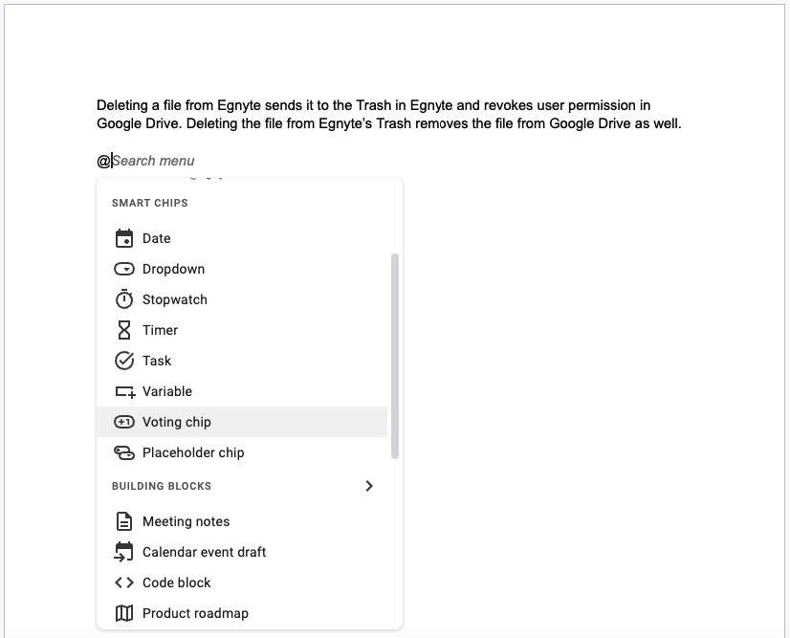Image resolution: width=790 pixels, height=638 pixels.
Task: Pick Product roadmap building block
Action: pyautogui.click(x=242, y=613)
